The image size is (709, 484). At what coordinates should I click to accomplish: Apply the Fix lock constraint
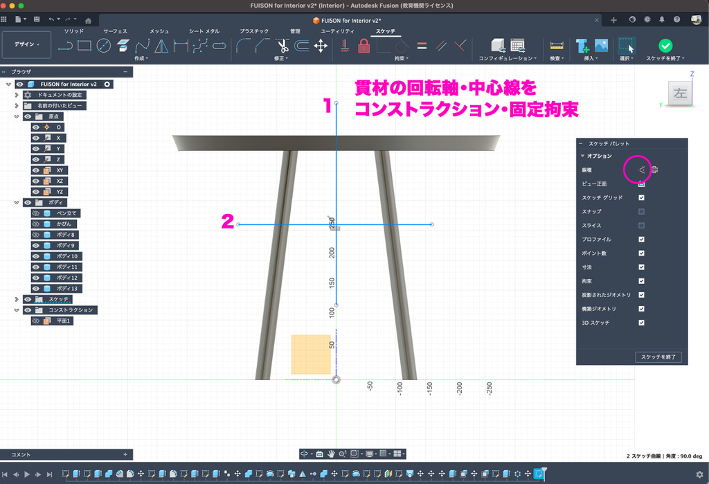click(x=364, y=46)
